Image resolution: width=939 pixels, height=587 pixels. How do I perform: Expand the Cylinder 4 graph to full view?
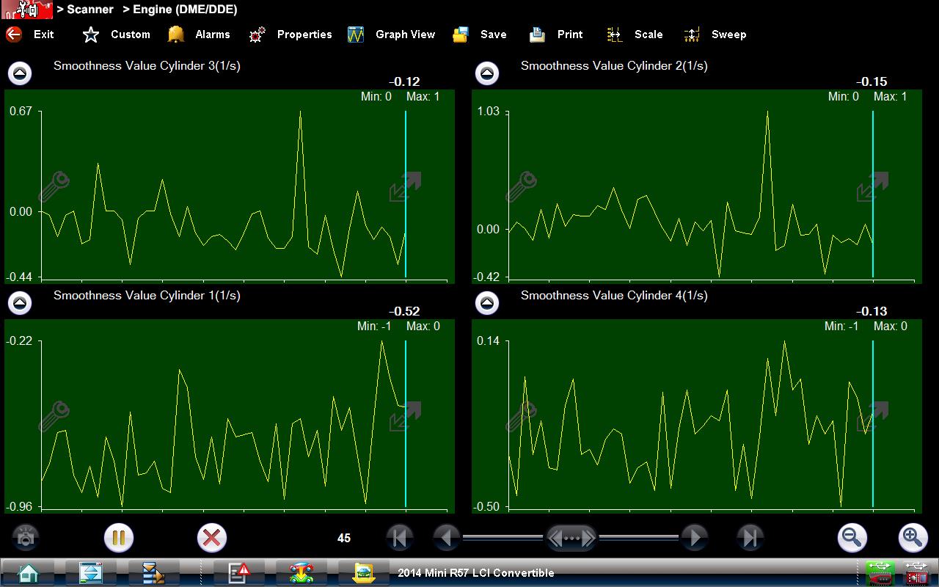[872, 416]
